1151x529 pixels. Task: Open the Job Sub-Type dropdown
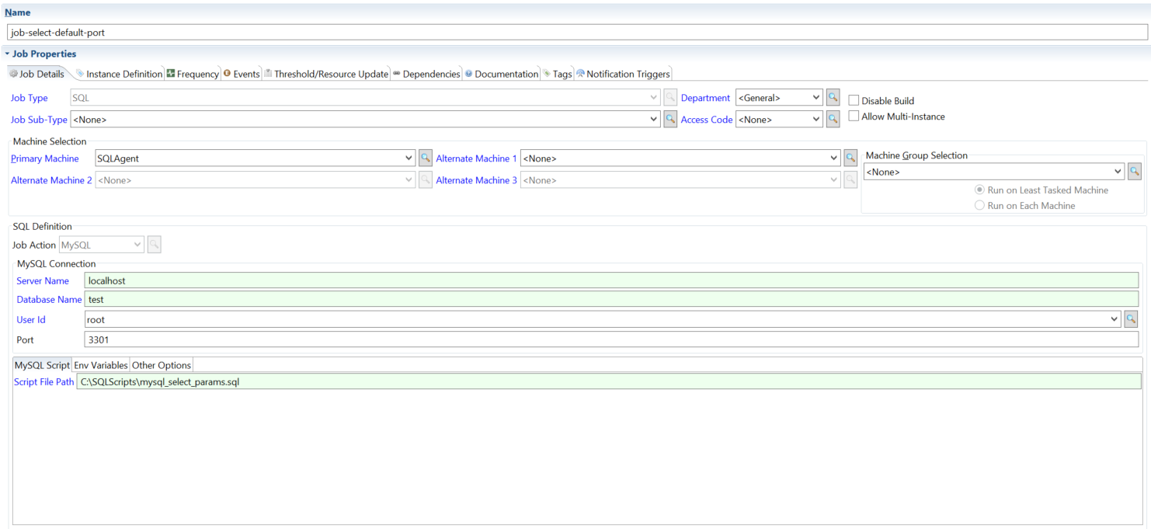coord(654,120)
